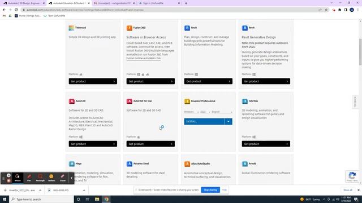Click the Maya product icon
Screen dimensions: 362x203
click(72, 164)
